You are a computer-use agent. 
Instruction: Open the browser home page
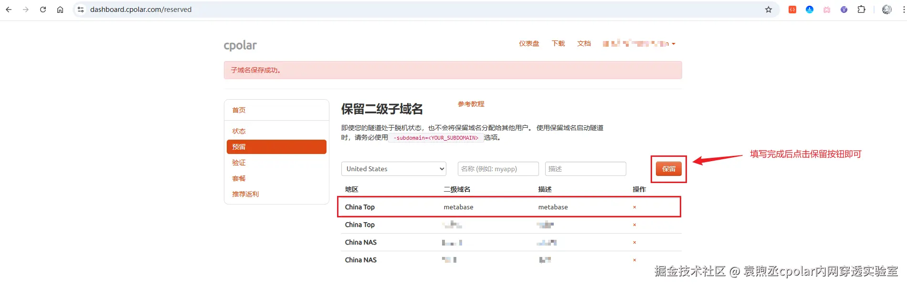60,10
